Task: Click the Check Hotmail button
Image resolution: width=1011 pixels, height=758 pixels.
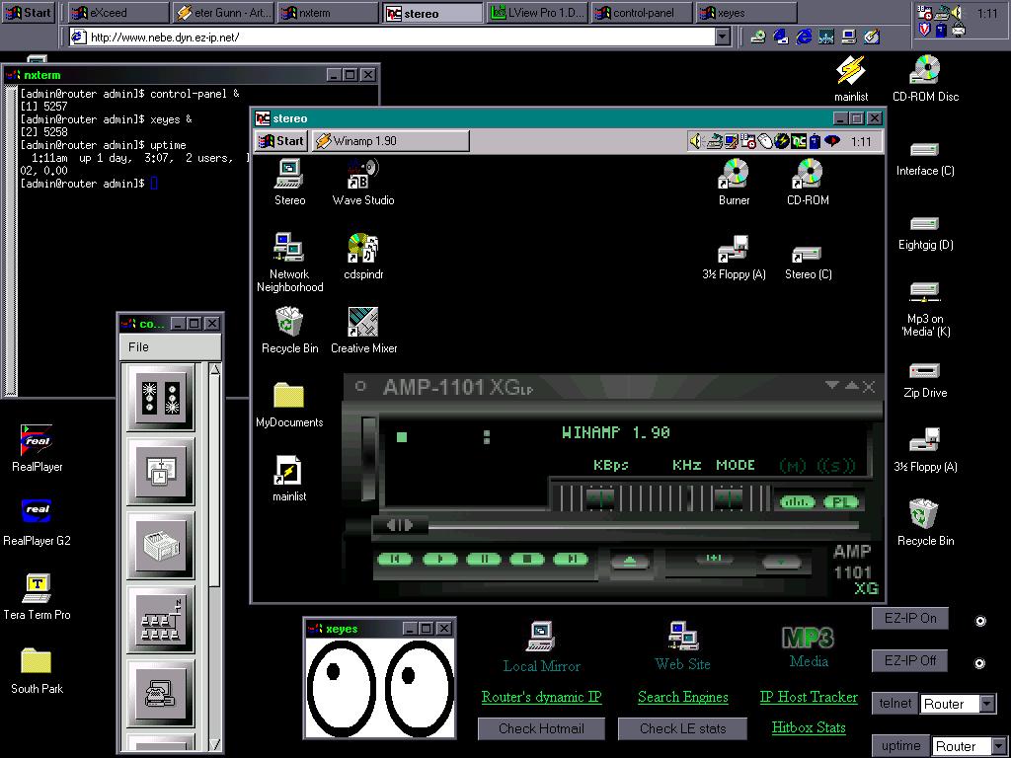Action: point(542,728)
